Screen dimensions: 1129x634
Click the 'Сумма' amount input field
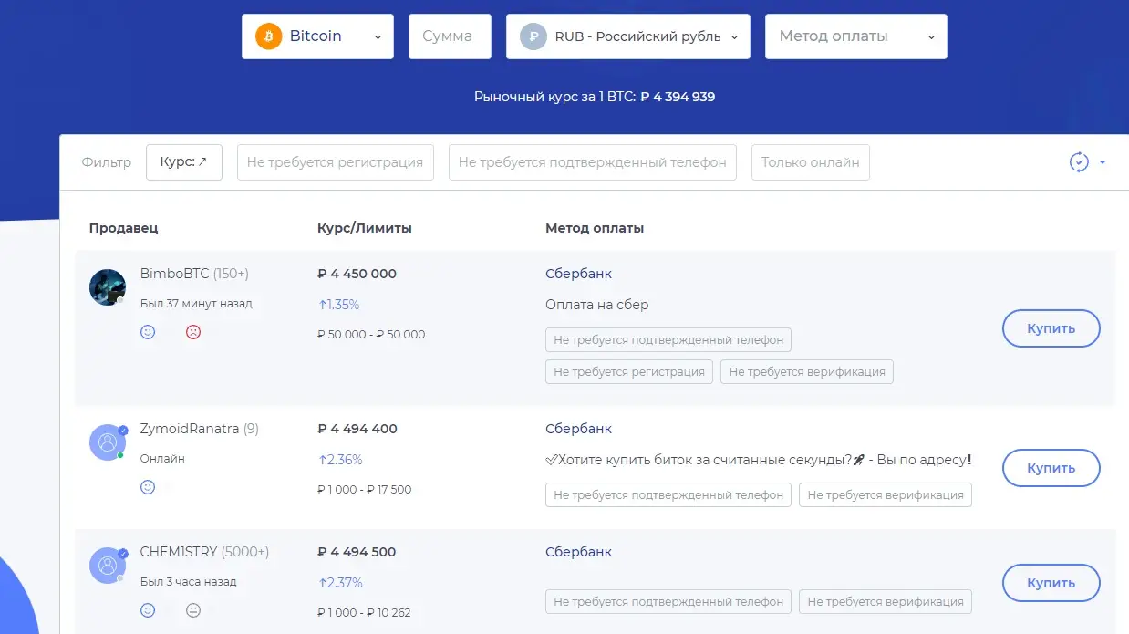pos(450,36)
